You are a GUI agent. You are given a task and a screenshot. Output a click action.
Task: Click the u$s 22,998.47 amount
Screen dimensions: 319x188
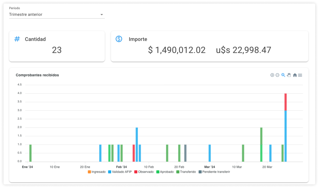(244, 50)
